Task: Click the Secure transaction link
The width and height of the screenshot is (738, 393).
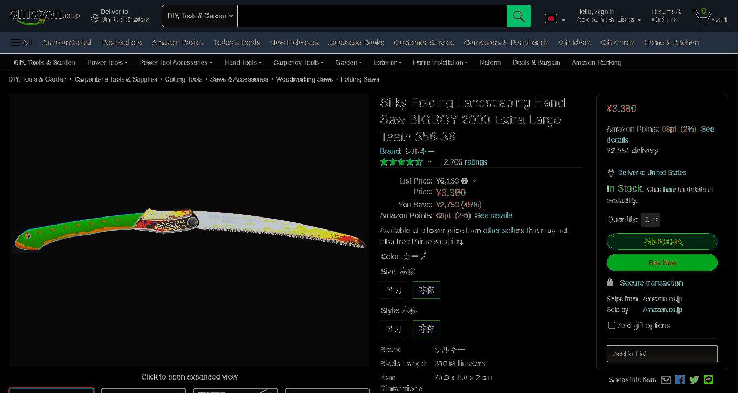Action: tap(651, 283)
